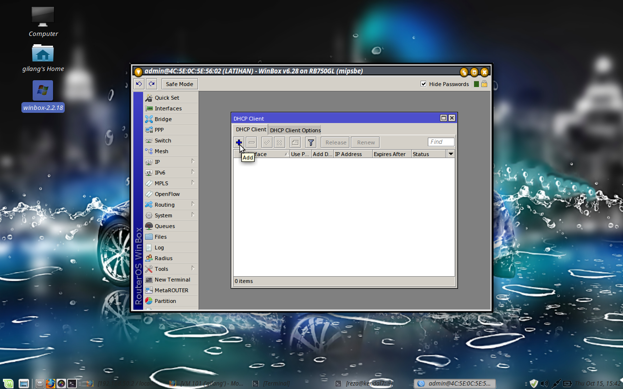
Task: Expand the System submenu
Action: point(171,215)
